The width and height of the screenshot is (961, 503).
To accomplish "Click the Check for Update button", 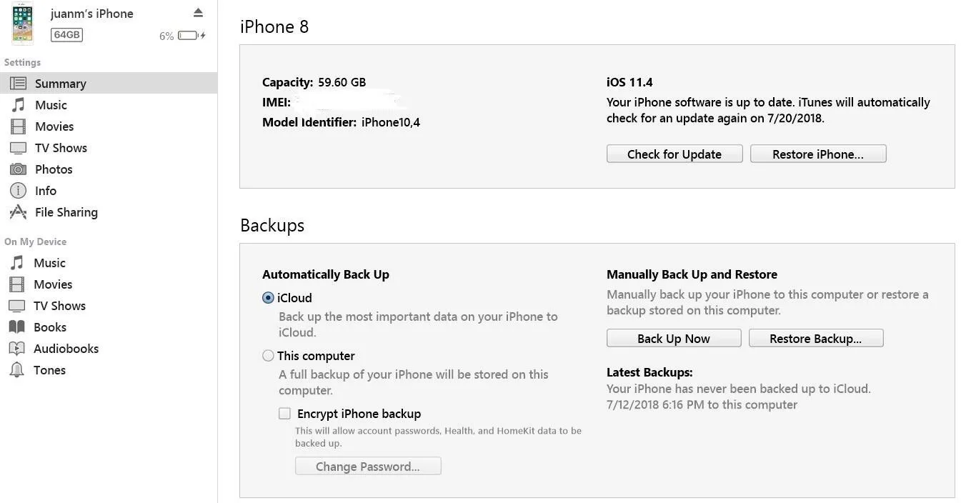I will (674, 154).
